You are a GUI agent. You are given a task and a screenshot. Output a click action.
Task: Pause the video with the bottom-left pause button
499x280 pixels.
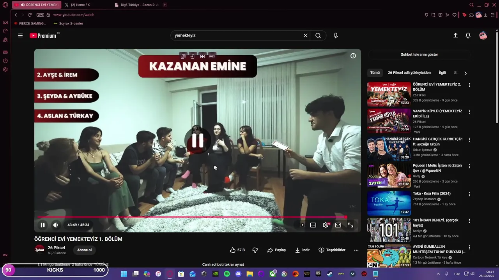[42, 225]
